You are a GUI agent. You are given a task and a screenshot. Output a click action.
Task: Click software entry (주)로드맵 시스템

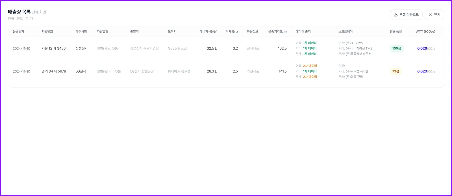pos(357,72)
